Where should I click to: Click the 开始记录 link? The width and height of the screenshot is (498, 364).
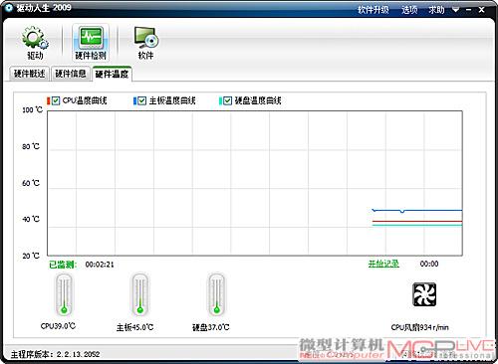tap(383, 264)
